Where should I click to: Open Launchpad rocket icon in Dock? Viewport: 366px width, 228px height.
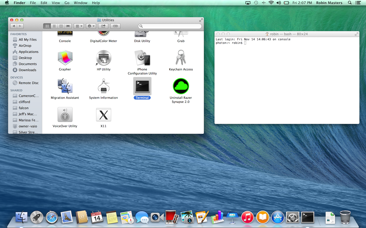pos(37,217)
